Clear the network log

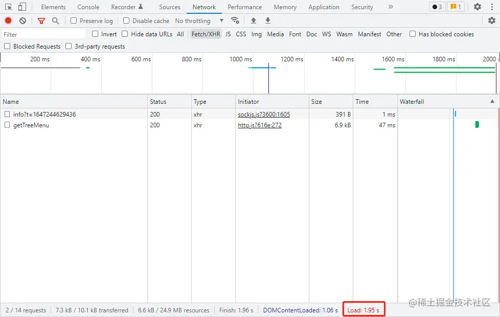coord(22,21)
